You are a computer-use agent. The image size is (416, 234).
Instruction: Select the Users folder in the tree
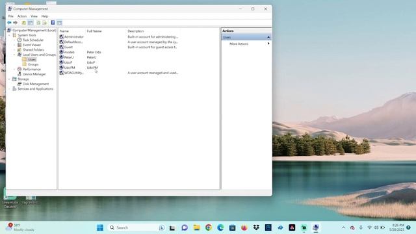pos(29,59)
